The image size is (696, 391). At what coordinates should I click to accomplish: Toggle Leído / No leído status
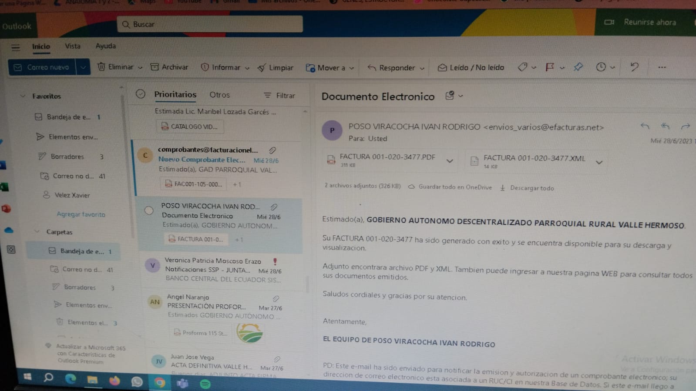point(471,67)
